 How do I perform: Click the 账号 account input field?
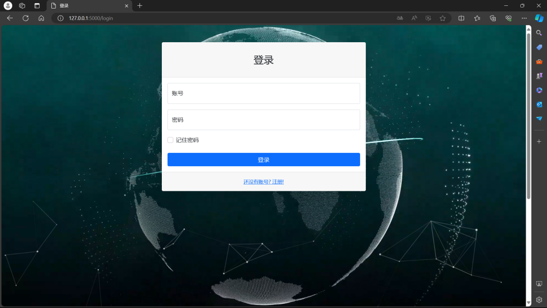click(x=263, y=93)
